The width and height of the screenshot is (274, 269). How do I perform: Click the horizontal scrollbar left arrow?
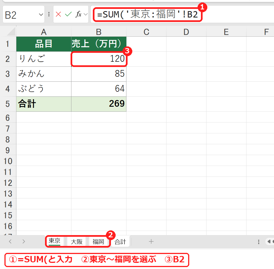click(x=269, y=241)
